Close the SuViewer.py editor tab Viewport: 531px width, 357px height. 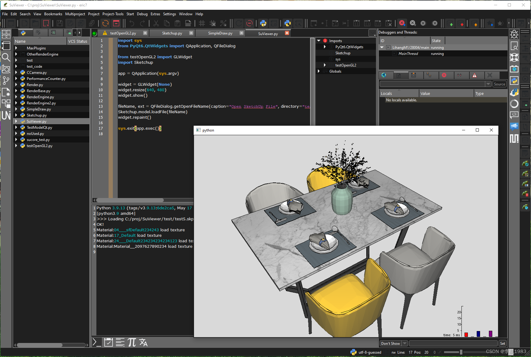tap(287, 33)
